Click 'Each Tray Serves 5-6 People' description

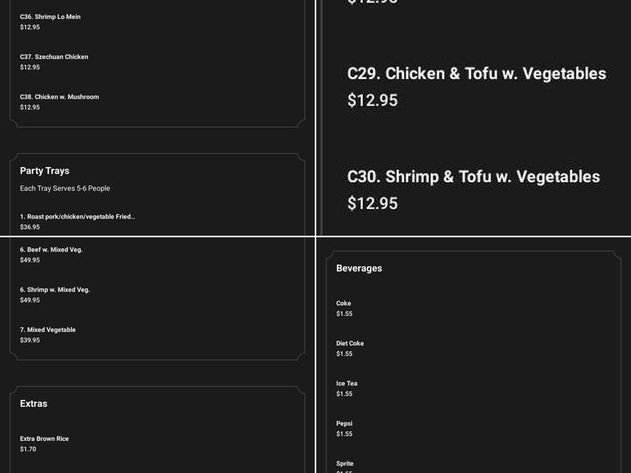(x=65, y=188)
